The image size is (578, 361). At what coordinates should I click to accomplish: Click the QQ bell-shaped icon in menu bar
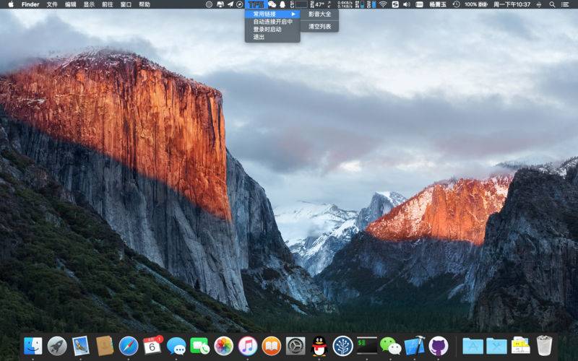click(282, 4)
